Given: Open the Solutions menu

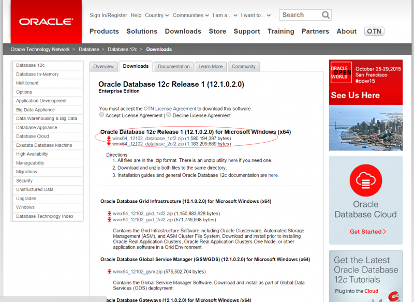Looking at the screenshot, I should click(x=142, y=32).
